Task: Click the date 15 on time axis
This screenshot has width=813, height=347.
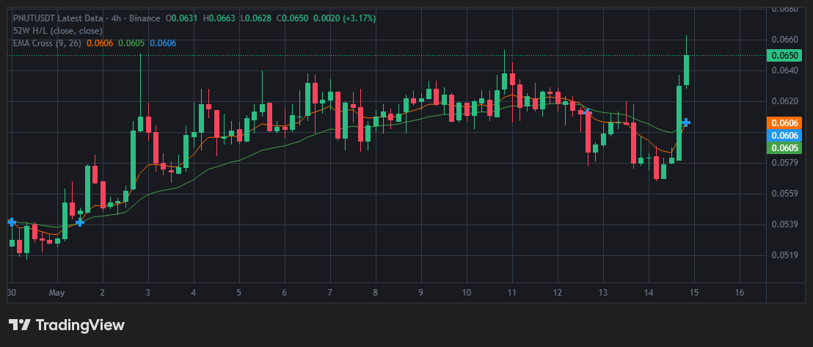Action: click(x=694, y=293)
